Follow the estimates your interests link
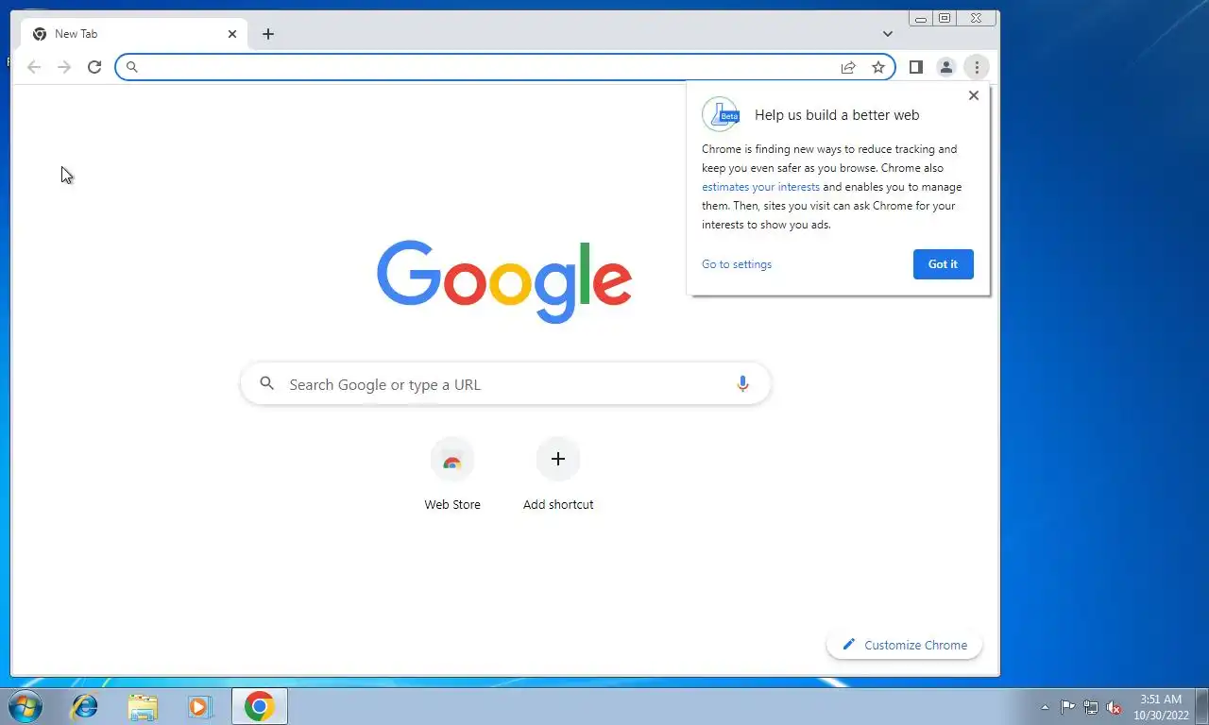Image resolution: width=1209 pixels, height=725 pixels. point(760,187)
